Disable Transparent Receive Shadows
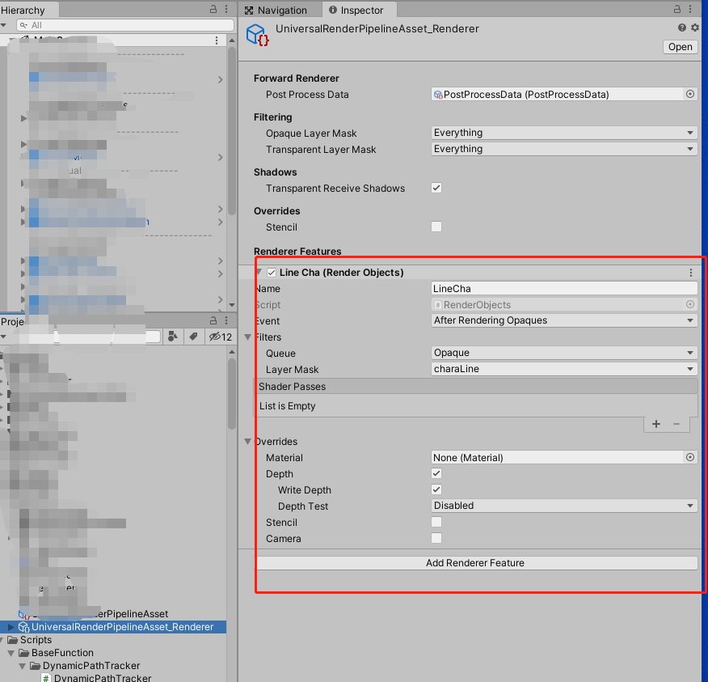Screen dimensions: 708x682 point(436,187)
